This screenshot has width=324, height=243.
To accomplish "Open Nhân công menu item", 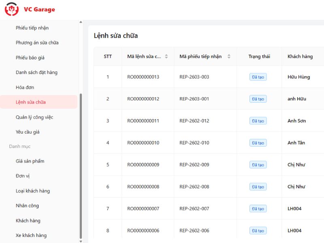I will click(27, 206).
